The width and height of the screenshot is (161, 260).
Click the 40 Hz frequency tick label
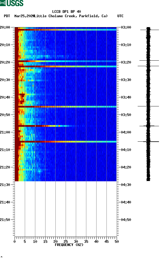coord(96,242)
